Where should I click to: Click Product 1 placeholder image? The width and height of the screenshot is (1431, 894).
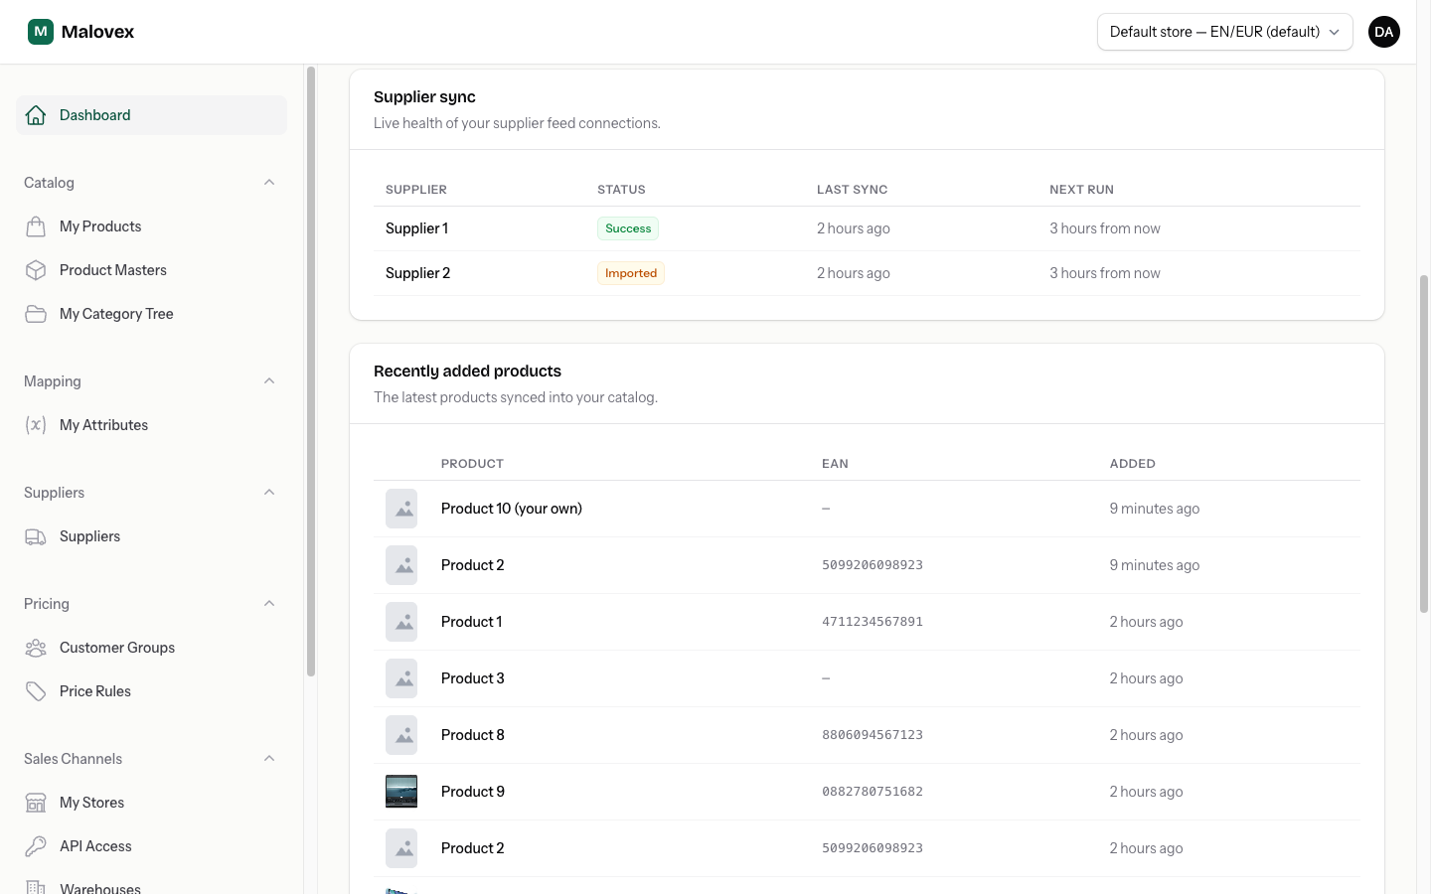tap(401, 622)
